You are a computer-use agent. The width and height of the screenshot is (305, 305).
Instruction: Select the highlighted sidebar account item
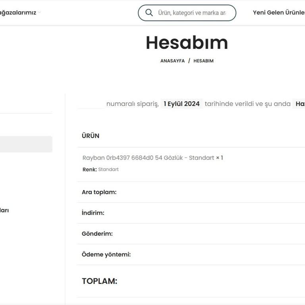26,144
